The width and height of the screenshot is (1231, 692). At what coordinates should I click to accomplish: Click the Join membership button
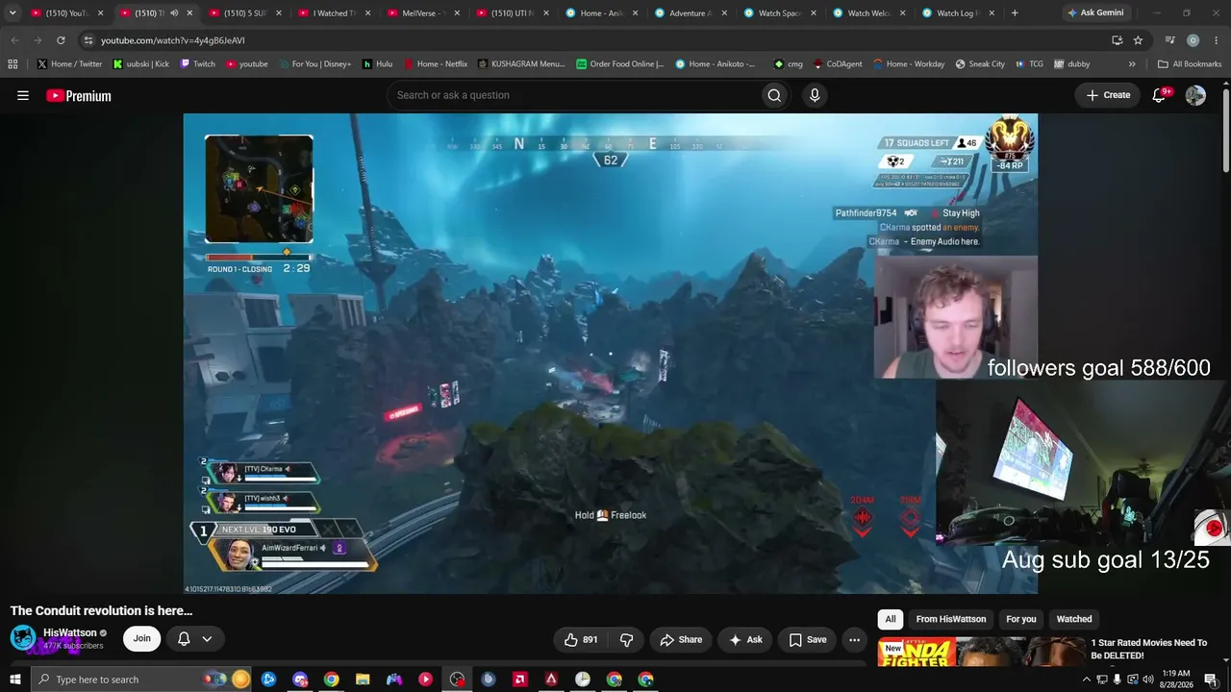coord(142,638)
